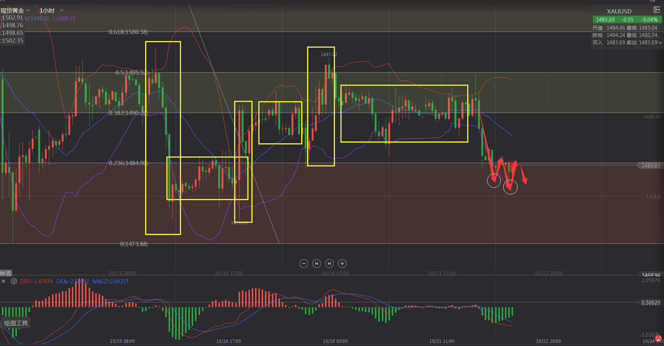Click the 0.236(1484.00) Fibonacci label
The width and height of the screenshot is (664, 346).
128,163
